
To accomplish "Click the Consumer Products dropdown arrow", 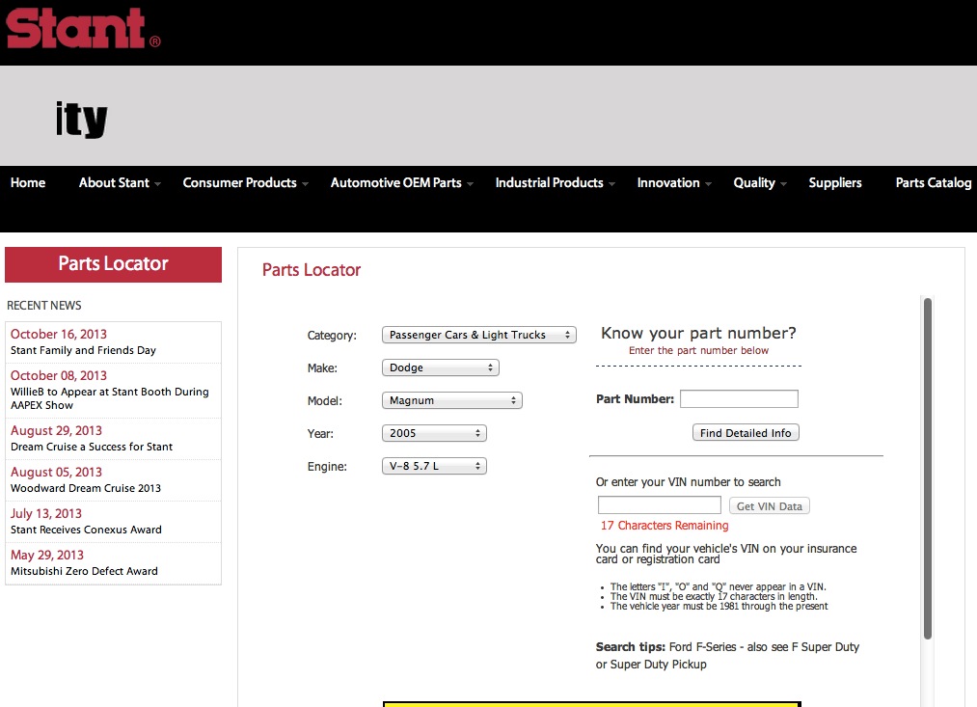I will pyautogui.click(x=305, y=184).
